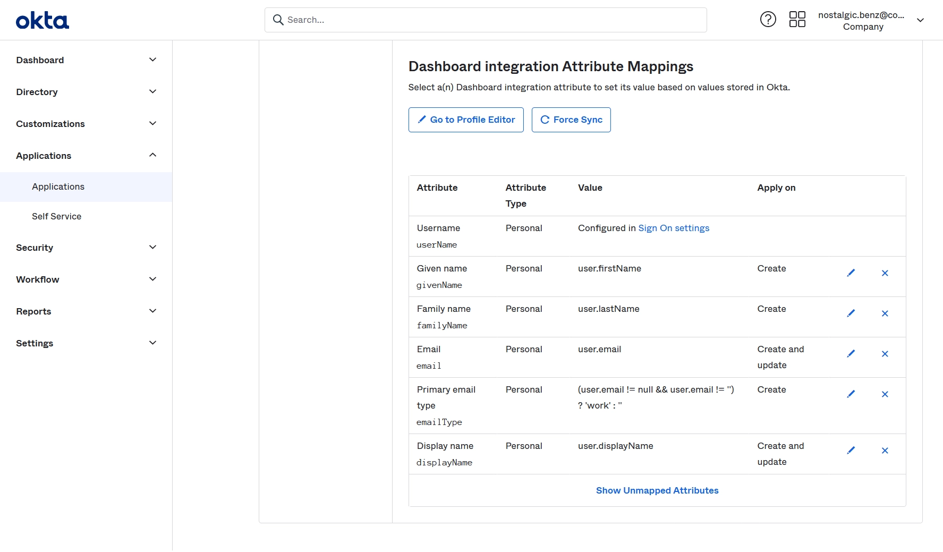943x552 pixels.
Task: Click the familyName attribute code
Action: pos(441,326)
